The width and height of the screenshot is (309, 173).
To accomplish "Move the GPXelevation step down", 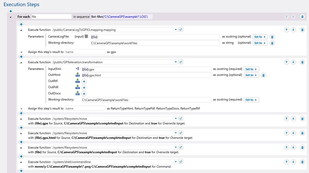I will pyautogui.click(x=293, y=62).
